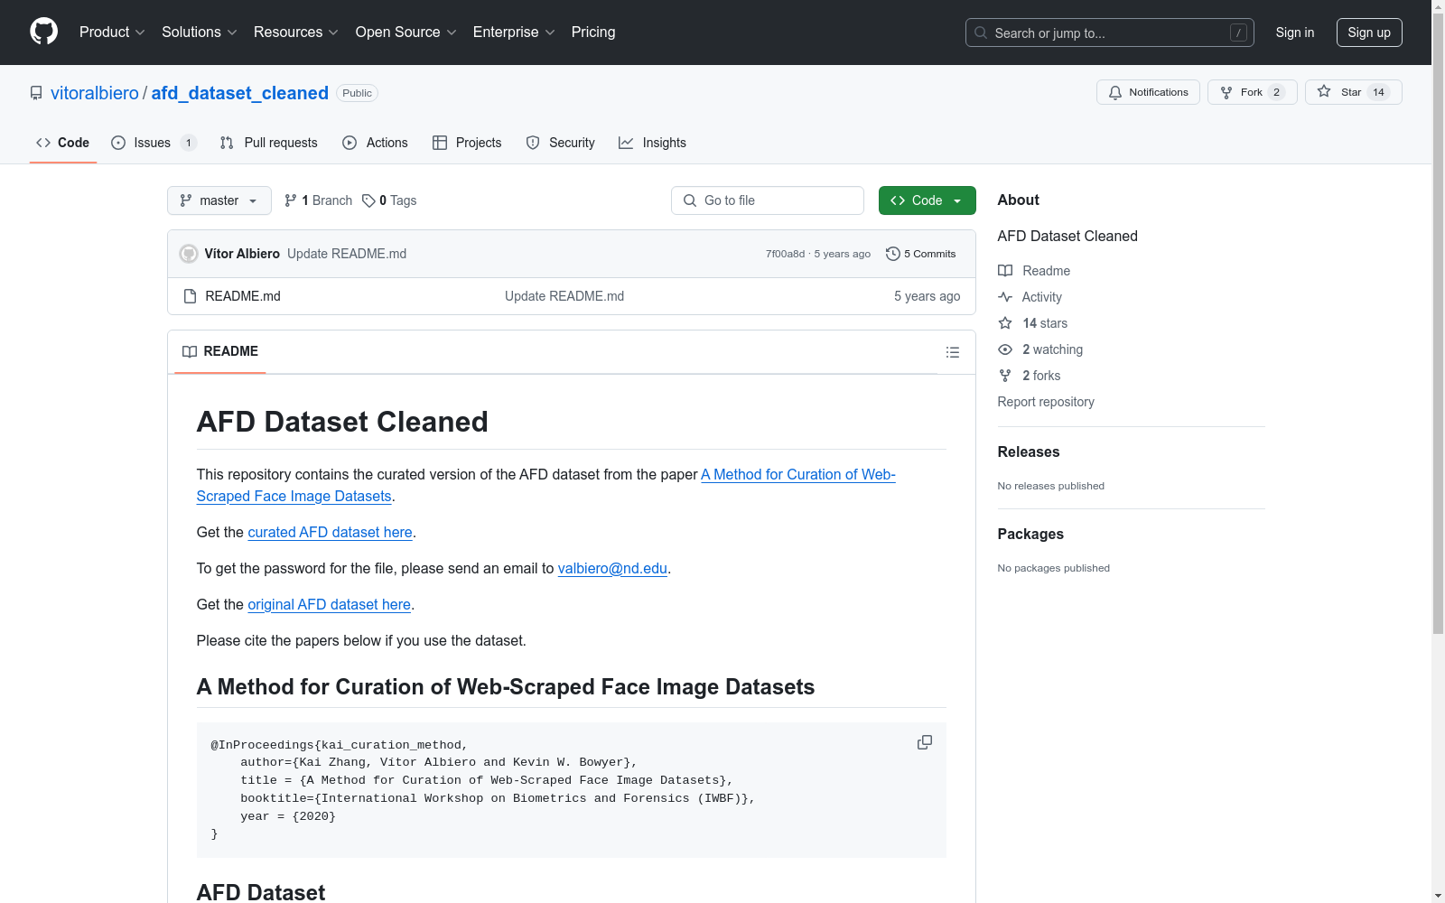Click the Sign in link
The image size is (1445, 903).
tap(1295, 33)
